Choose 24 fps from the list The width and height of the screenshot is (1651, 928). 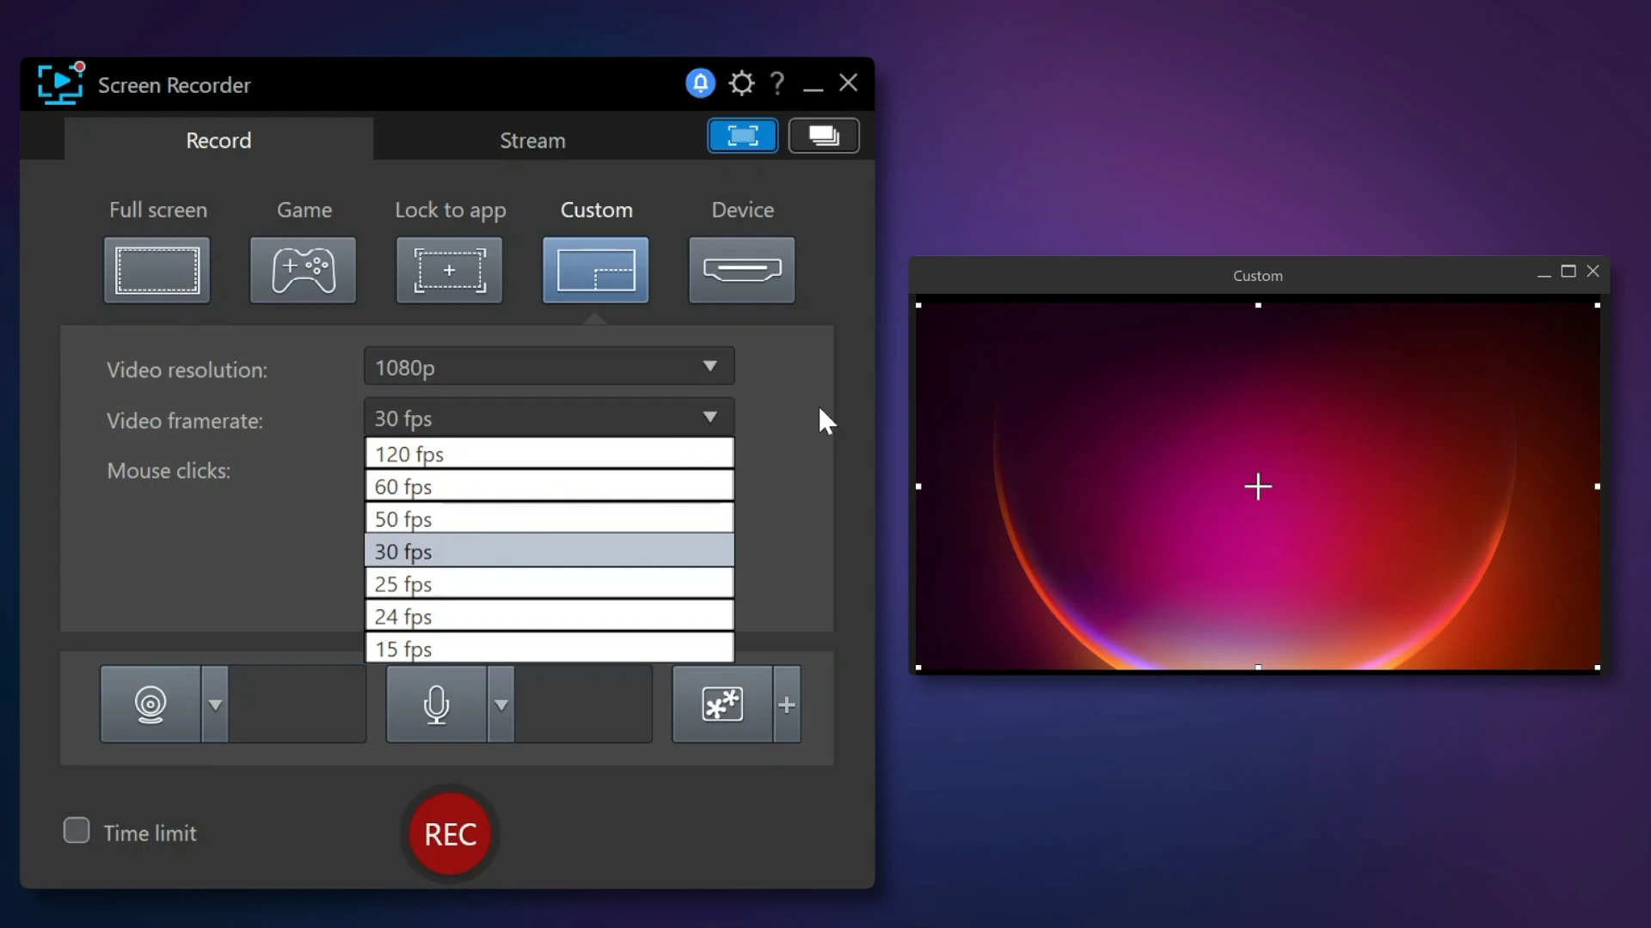(x=549, y=616)
